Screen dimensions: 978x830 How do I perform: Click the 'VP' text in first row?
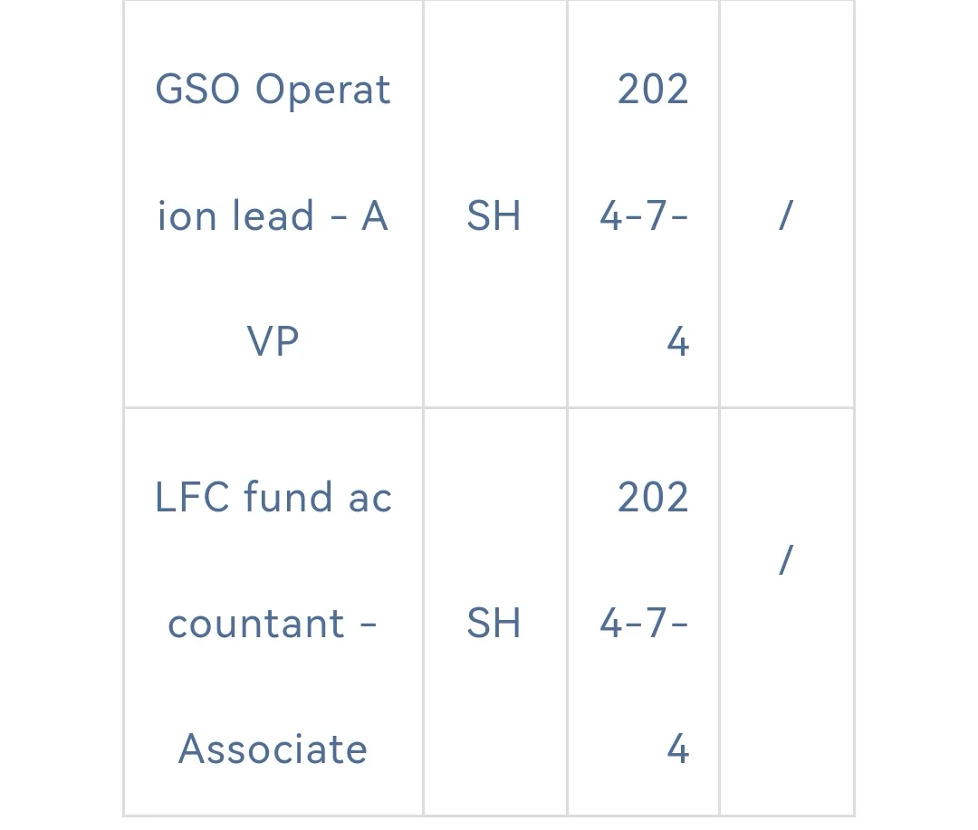tap(273, 342)
